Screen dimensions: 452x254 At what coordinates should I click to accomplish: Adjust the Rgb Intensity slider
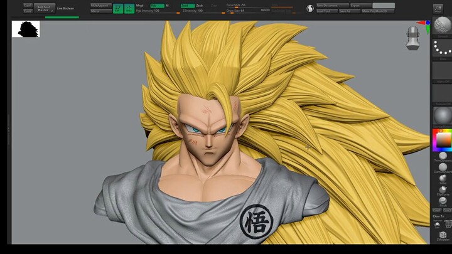click(x=158, y=11)
